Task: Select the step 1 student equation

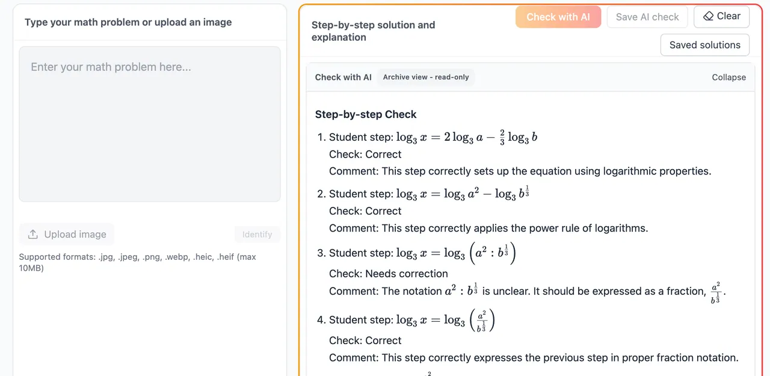Action: 466,137
